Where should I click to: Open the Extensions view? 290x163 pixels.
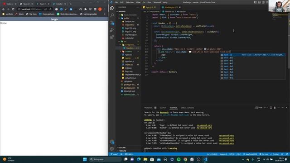(x=112, y=37)
